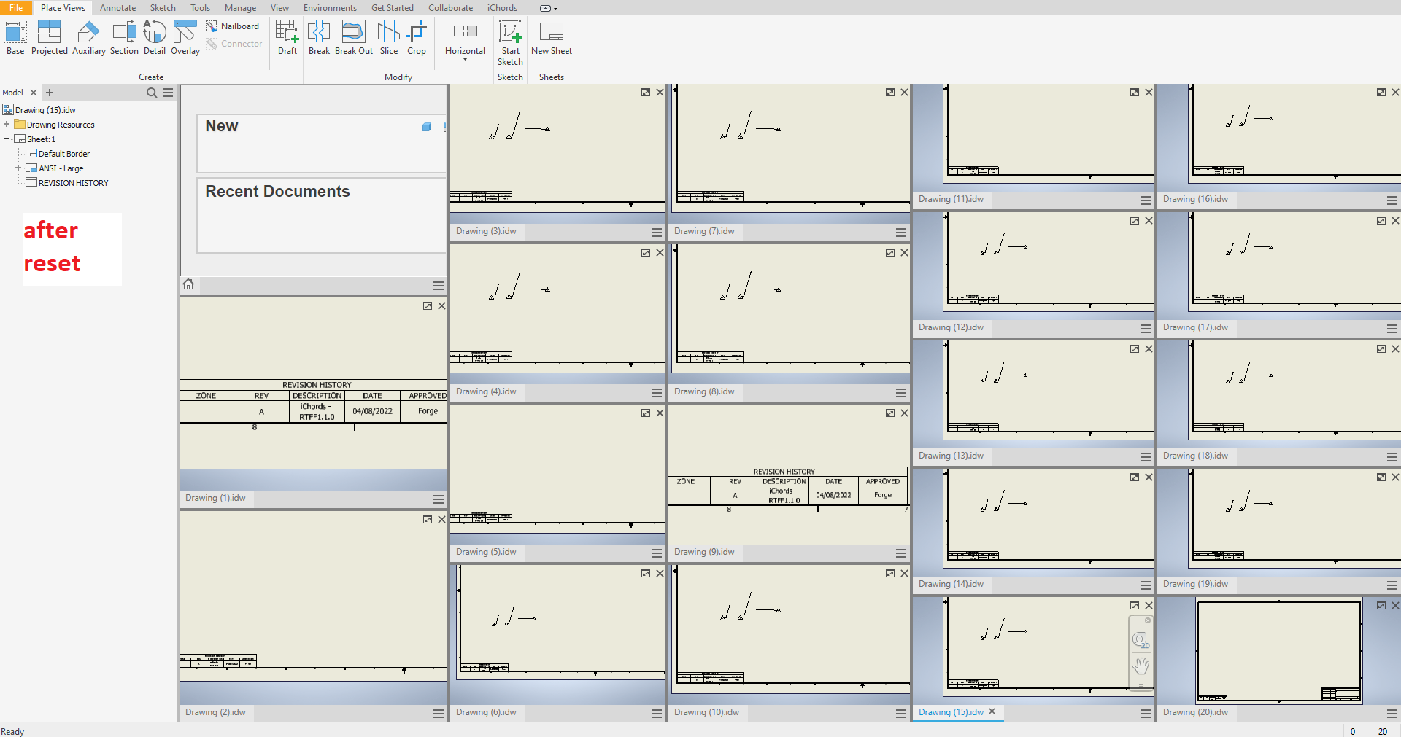
Task: Expand the Drawing Resources folder
Action: (7, 125)
